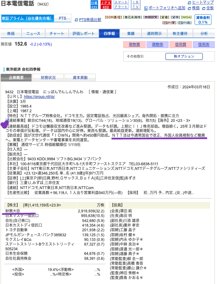The width and height of the screenshot is (217, 284).
Task: Switch to the 株主優待 tab
Action: [x=180, y=33]
